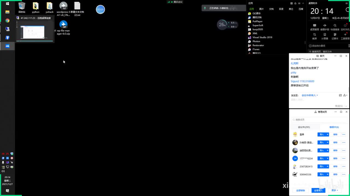Open more options for 雪莽
The width and height of the screenshot is (350, 196).
[x=344, y=134]
